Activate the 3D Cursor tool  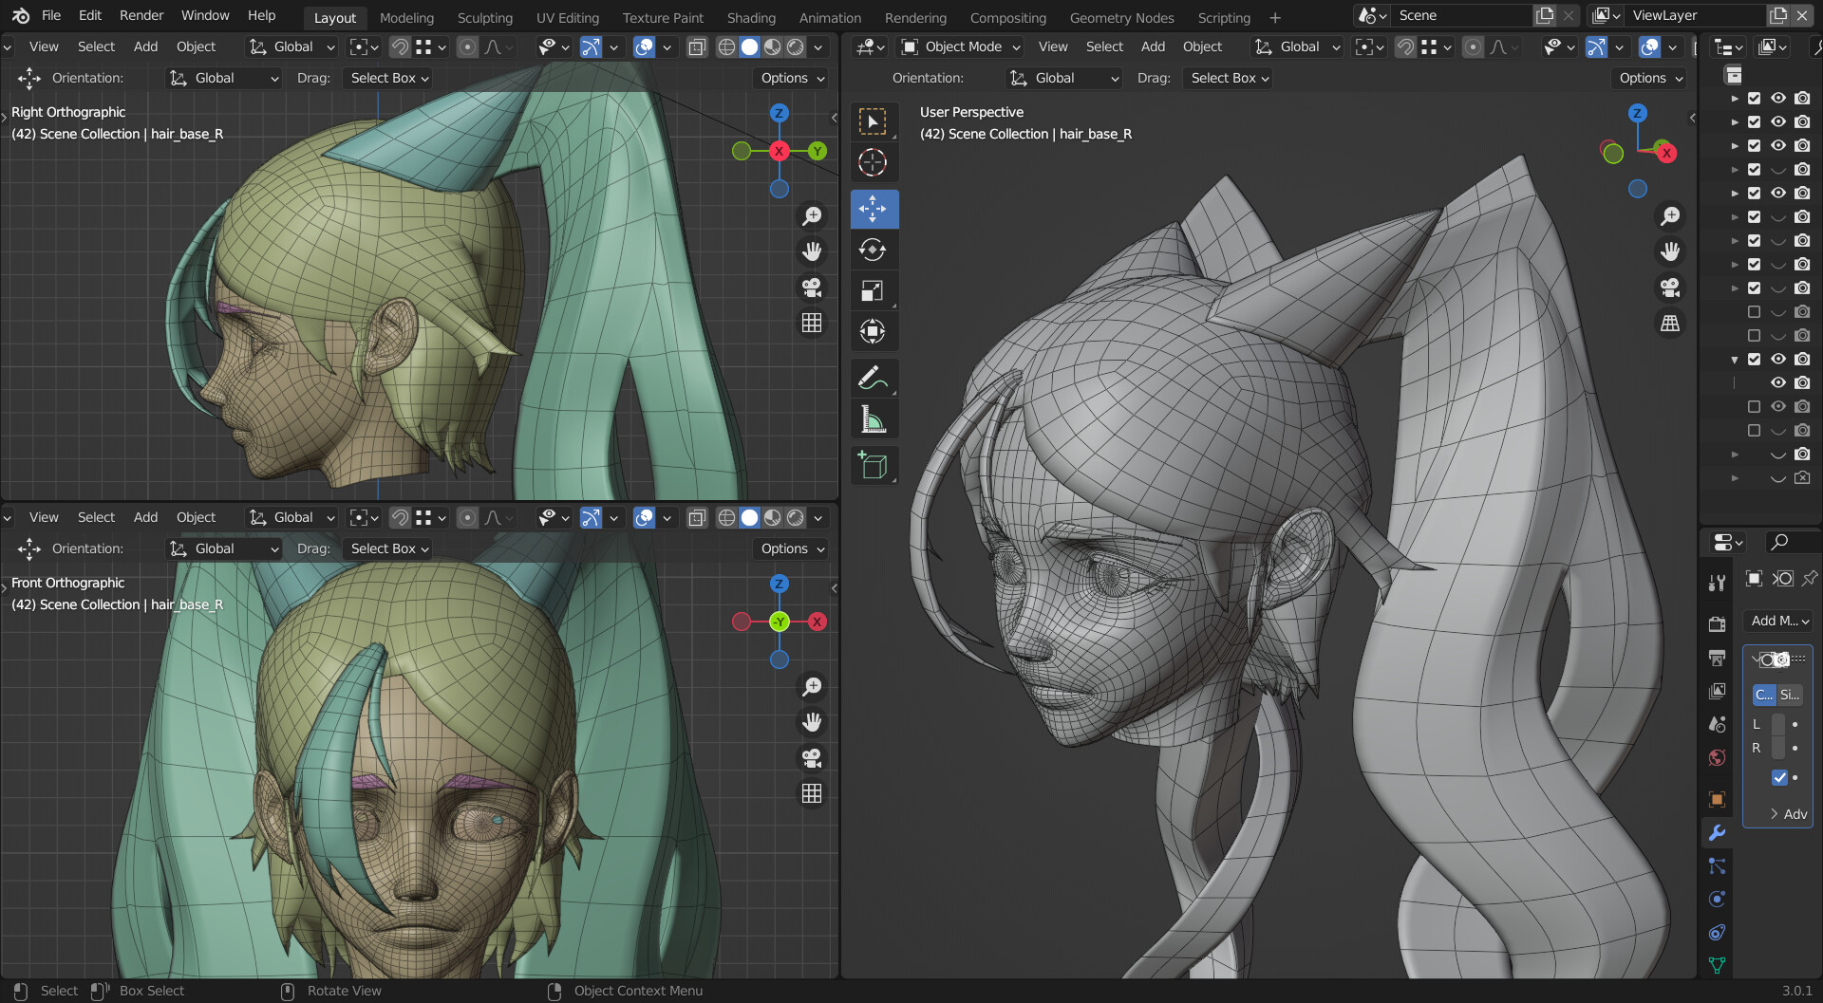[873, 162]
